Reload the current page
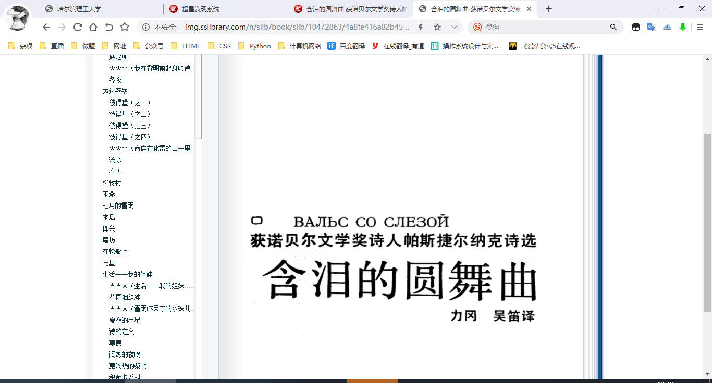This screenshot has height=383, width=712. point(78,27)
